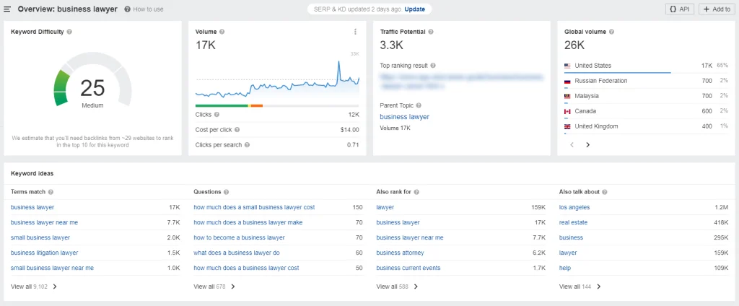This screenshot has height=306, width=739.
Task: Select the Canada country row
Action: coord(646,111)
